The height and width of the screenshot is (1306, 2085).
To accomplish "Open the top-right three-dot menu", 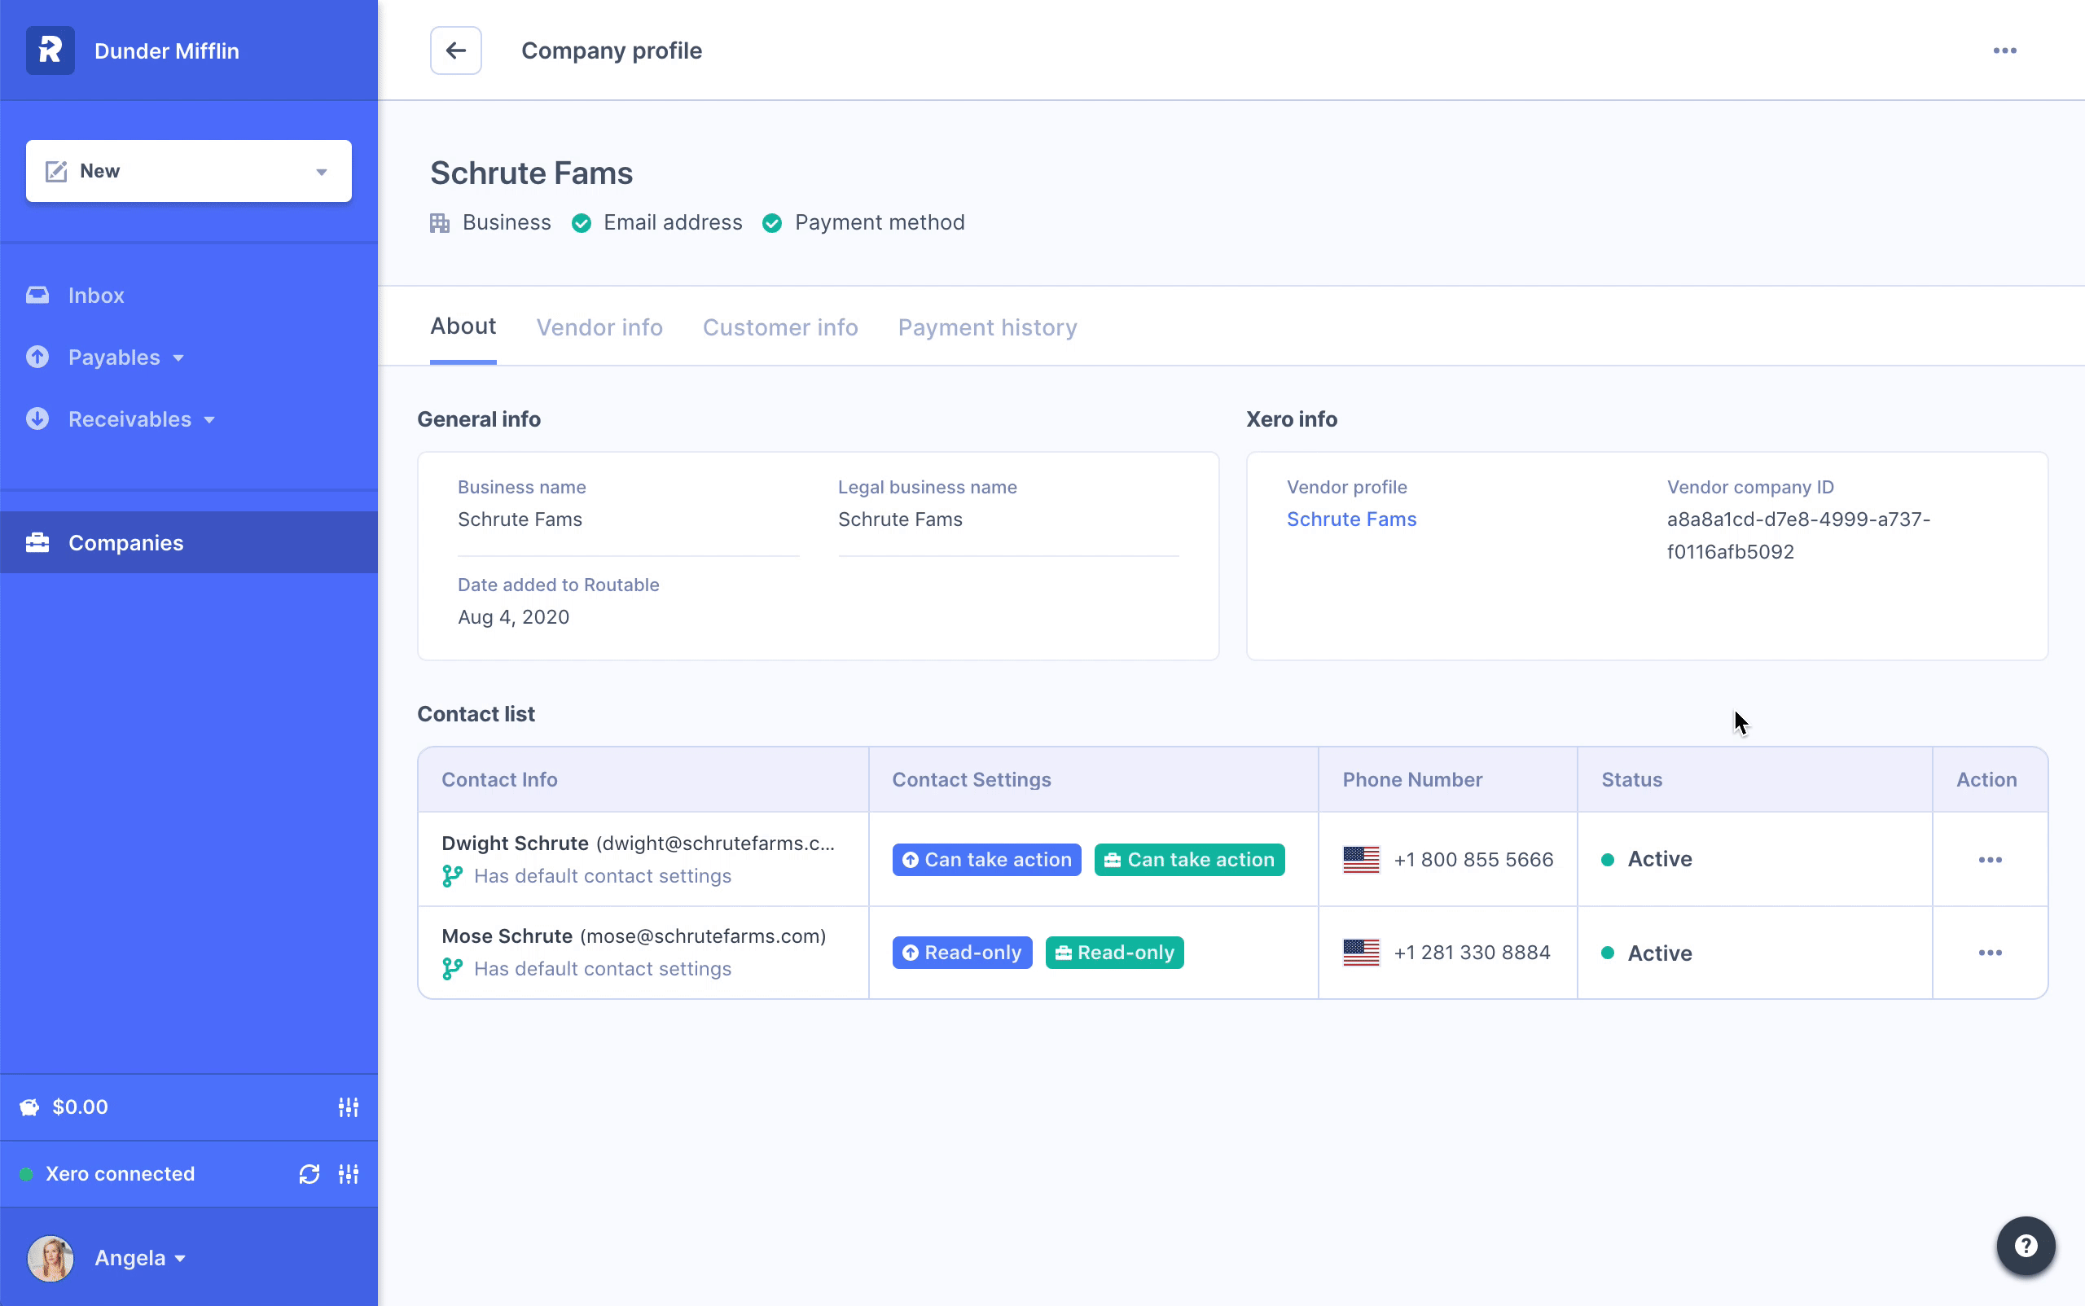I will tap(2004, 51).
